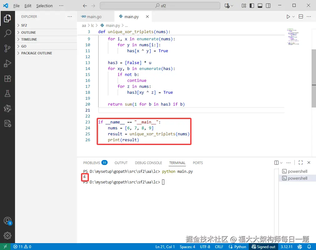Change end of line sequence CRLF
Screen dimensions: 316x250
[x=219, y=247]
